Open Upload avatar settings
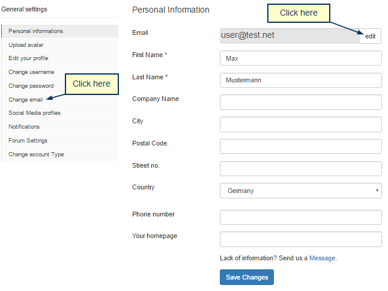Image resolution: width=388 pixels, height=291 pixels. [60, 45]
